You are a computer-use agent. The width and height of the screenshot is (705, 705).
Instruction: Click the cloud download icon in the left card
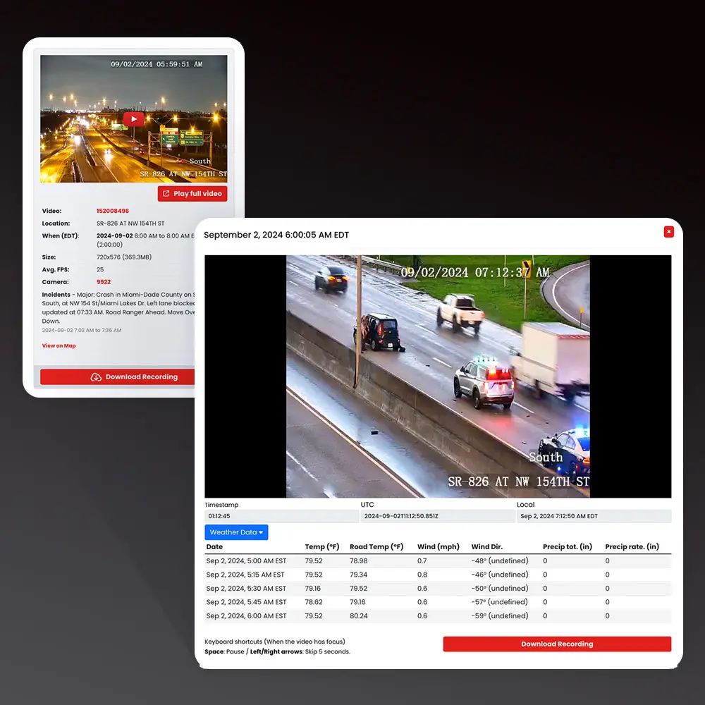[97, 377]
